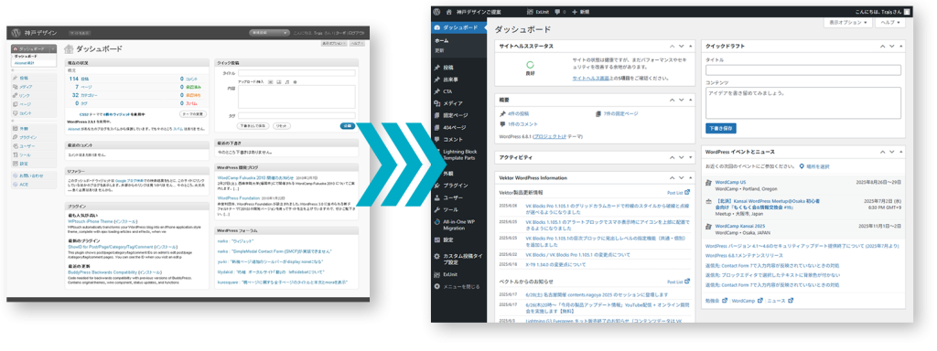Screen dimensions: 937x351
Task: Open the 7件の固定ページ link
Action: (x=620, y=113)
